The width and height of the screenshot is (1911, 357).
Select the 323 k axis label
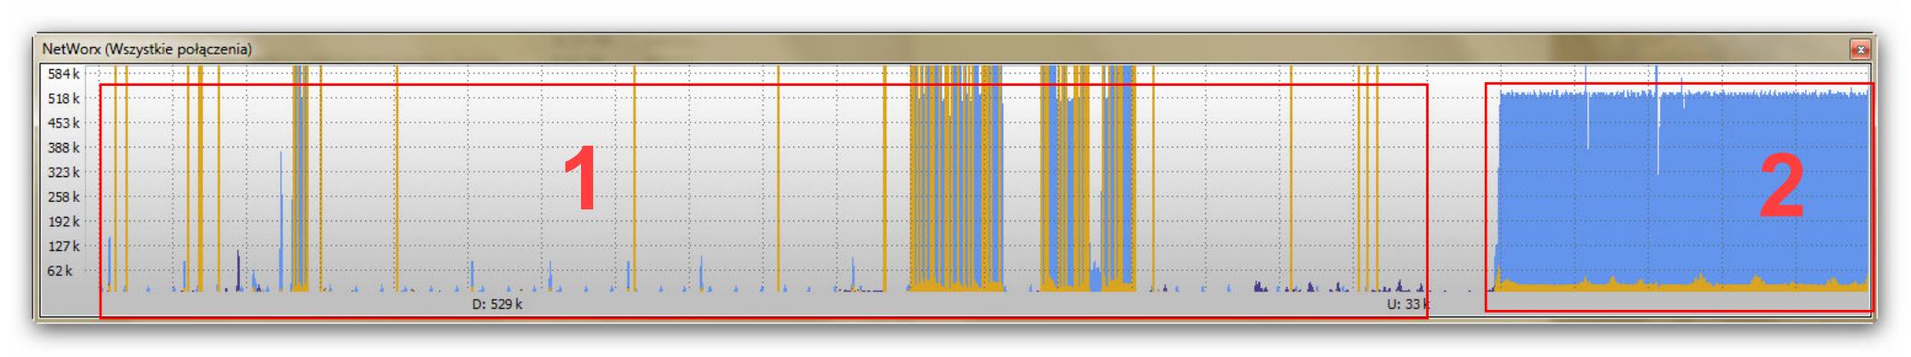(x=64, y=173)
